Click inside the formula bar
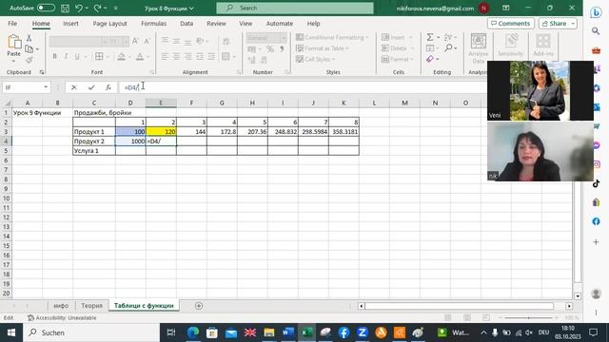Screen dimensions: 609x342 coord(303,87)
